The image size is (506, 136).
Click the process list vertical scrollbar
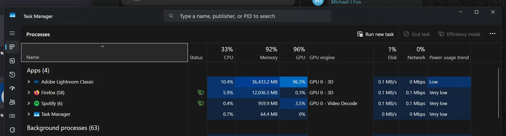coord(499,93)
